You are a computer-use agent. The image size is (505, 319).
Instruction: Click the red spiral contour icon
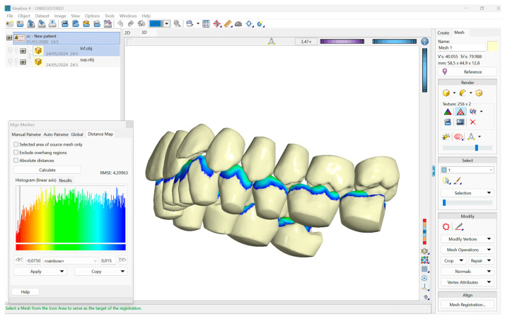[458, 137]
